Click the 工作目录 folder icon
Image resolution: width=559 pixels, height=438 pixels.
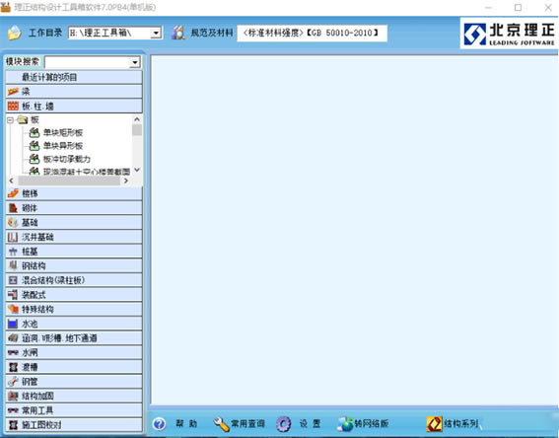tap(15, 33)
